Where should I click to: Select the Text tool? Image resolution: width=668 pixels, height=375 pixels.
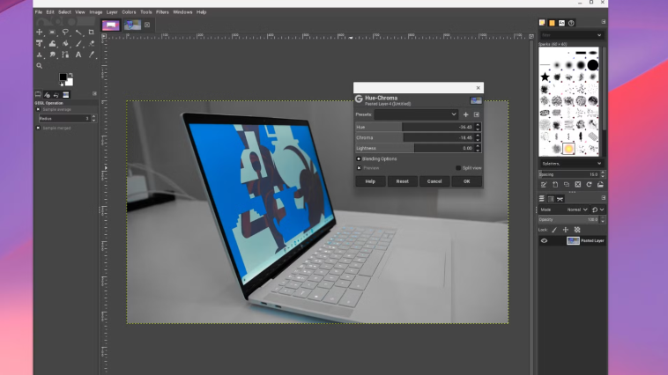click(78, 55)
